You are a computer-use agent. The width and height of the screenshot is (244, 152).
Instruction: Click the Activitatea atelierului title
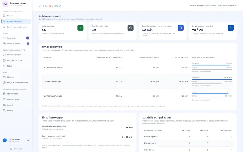click(x=50, y=16)
